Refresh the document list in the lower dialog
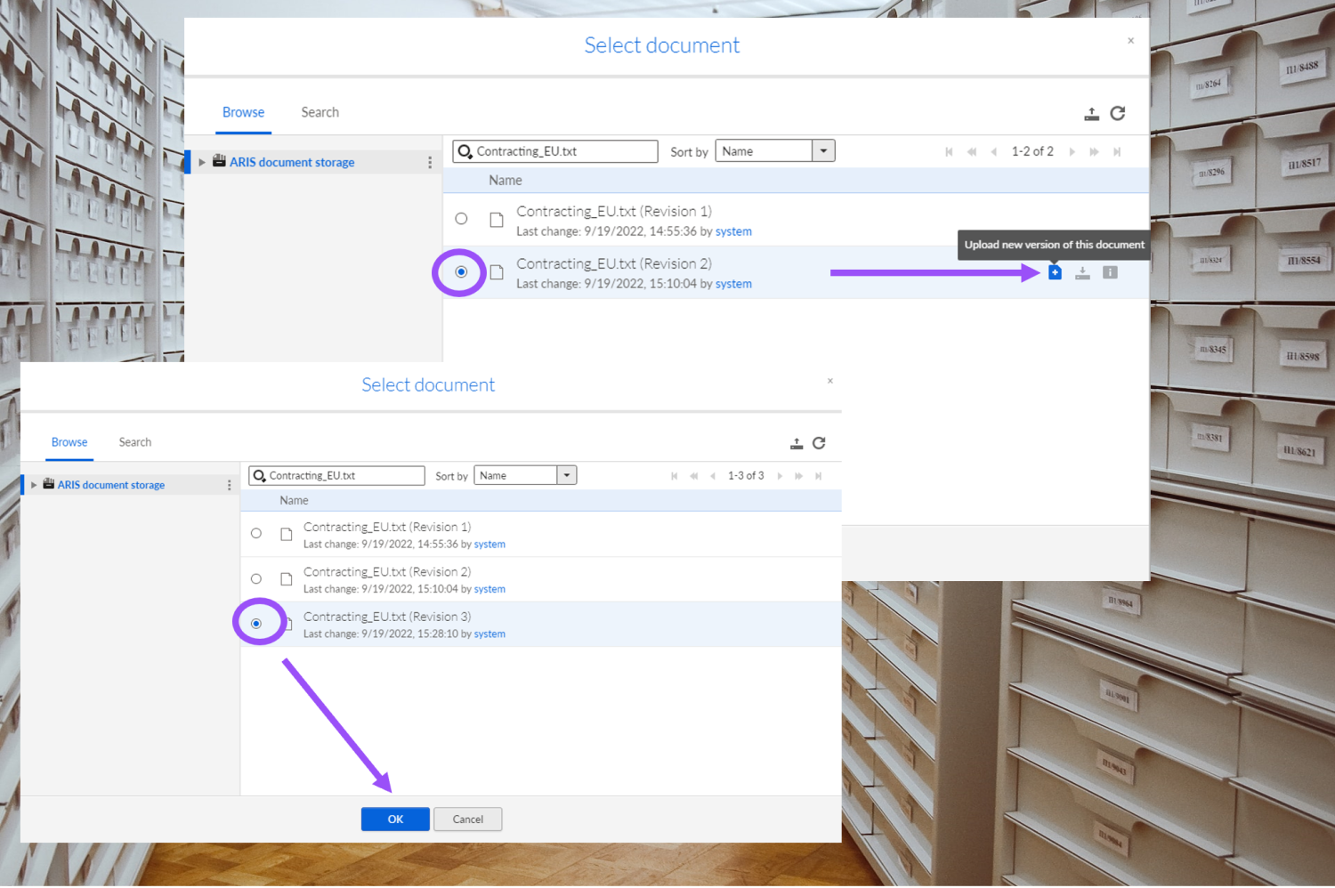1335x888 pixels. (819, 443)
